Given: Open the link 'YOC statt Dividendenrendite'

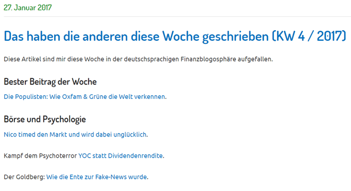Looking at the screenshot, I should click(x=121, y=156).
